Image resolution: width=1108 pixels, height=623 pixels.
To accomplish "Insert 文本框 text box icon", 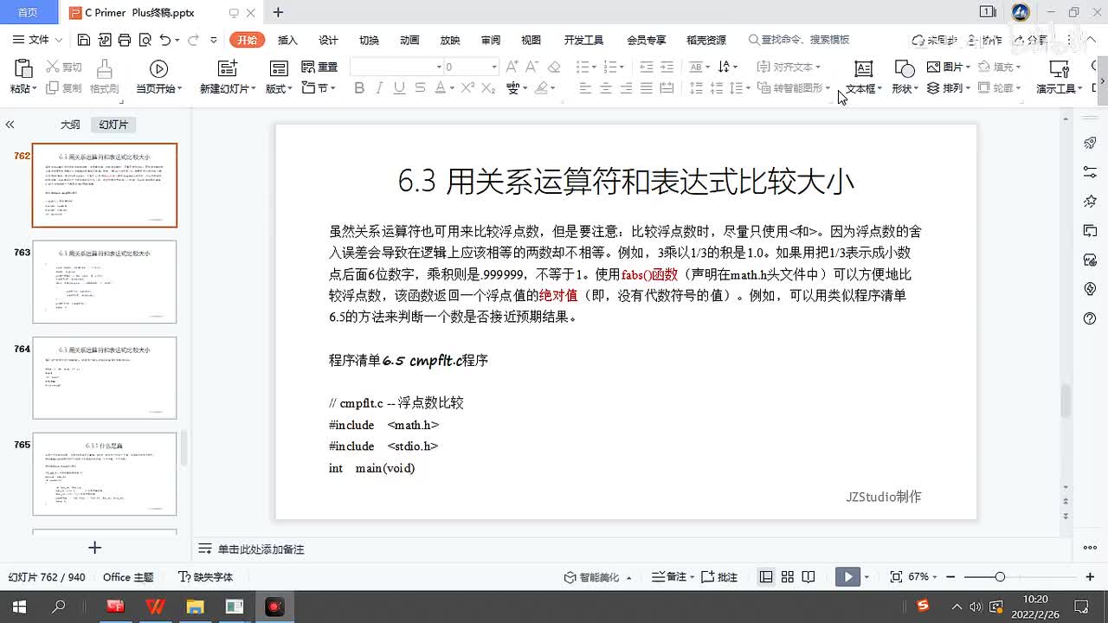I will click(x=863, y=68).
